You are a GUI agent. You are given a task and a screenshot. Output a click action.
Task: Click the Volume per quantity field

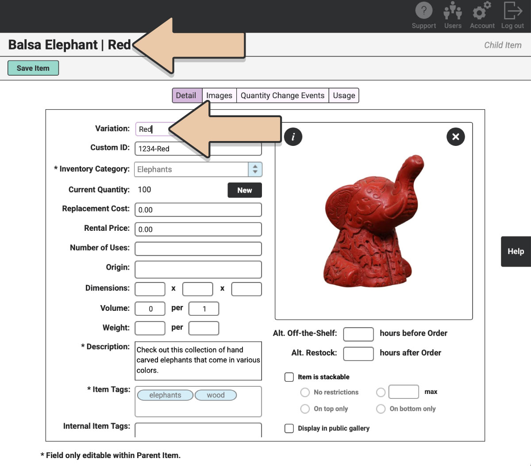click(204, 309)
